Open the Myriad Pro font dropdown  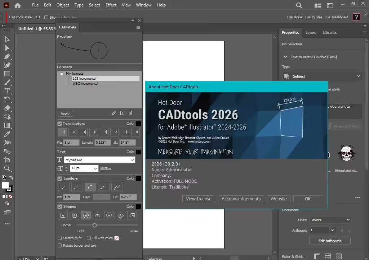99,160
